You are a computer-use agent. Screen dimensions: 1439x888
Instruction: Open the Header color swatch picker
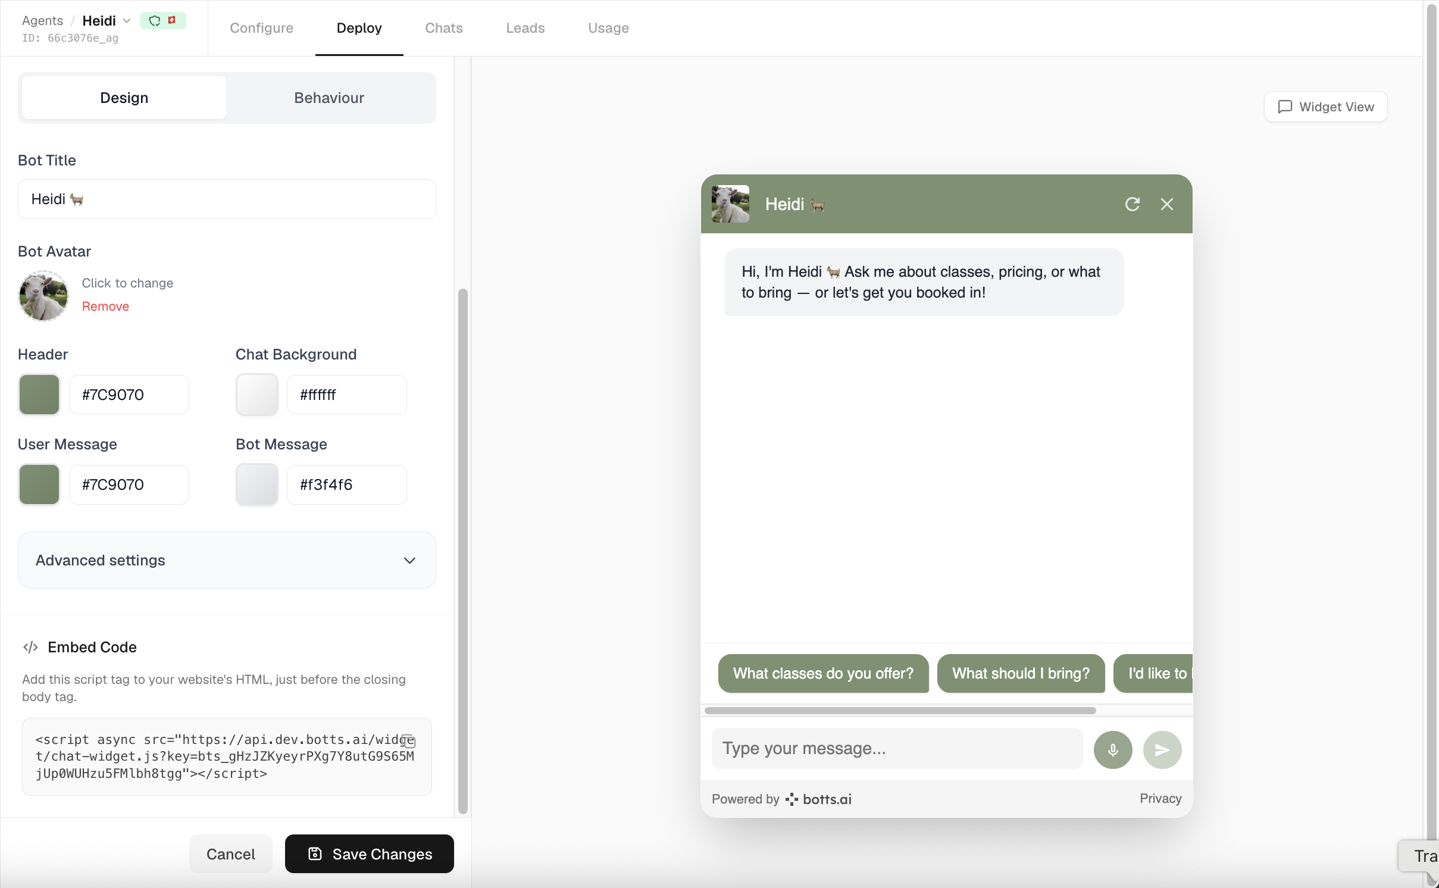(x=39, y=395)
